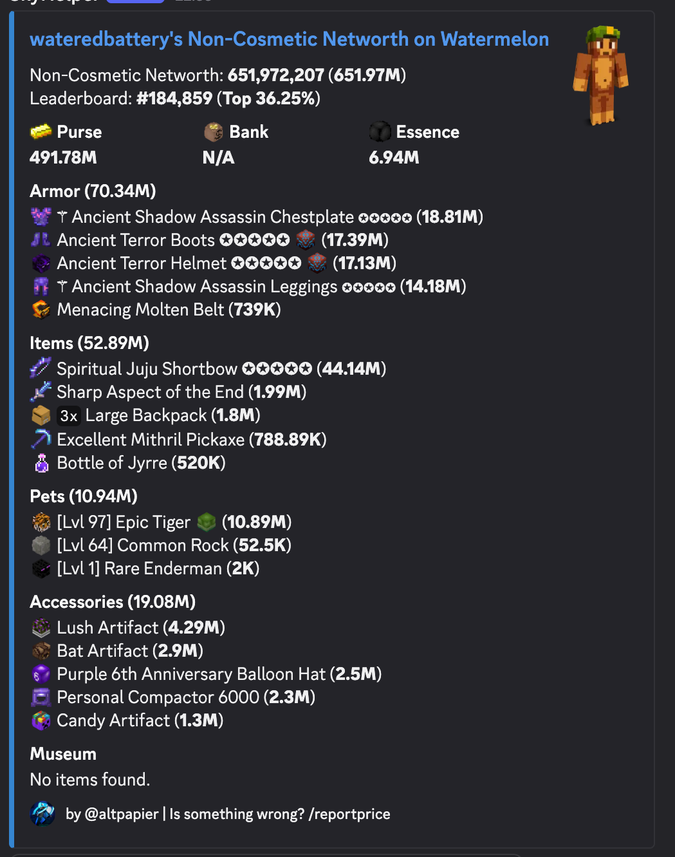Click the Bottle of Jyrre icon
Viewport: 675px width, 857px height.
pyautogui.click(x=41, y=462)
